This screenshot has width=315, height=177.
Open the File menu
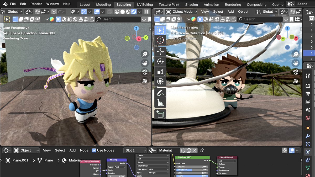pyautogui.click(x=13, y=4)
